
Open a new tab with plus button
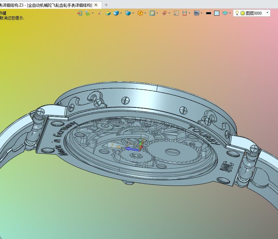(x=106, y=5)
